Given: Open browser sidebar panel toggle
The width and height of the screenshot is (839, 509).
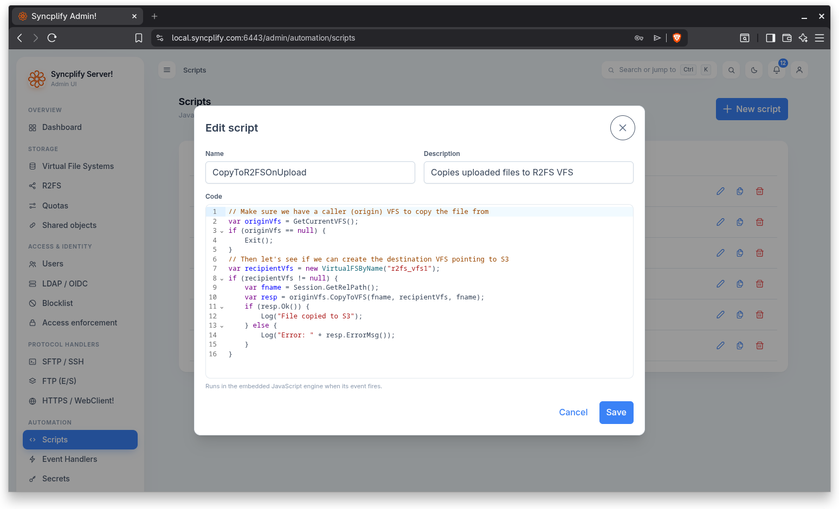Looking at the screenshot, I should tap(770, 38).
